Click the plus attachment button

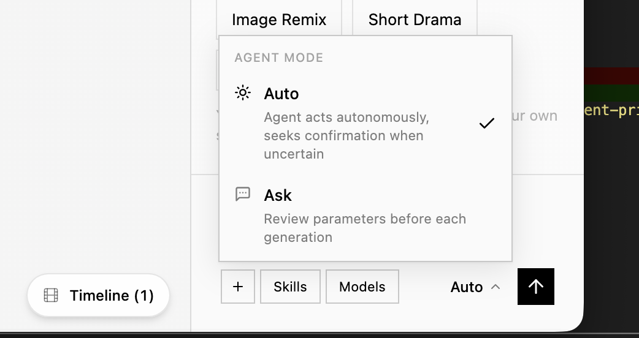point(238,287)
